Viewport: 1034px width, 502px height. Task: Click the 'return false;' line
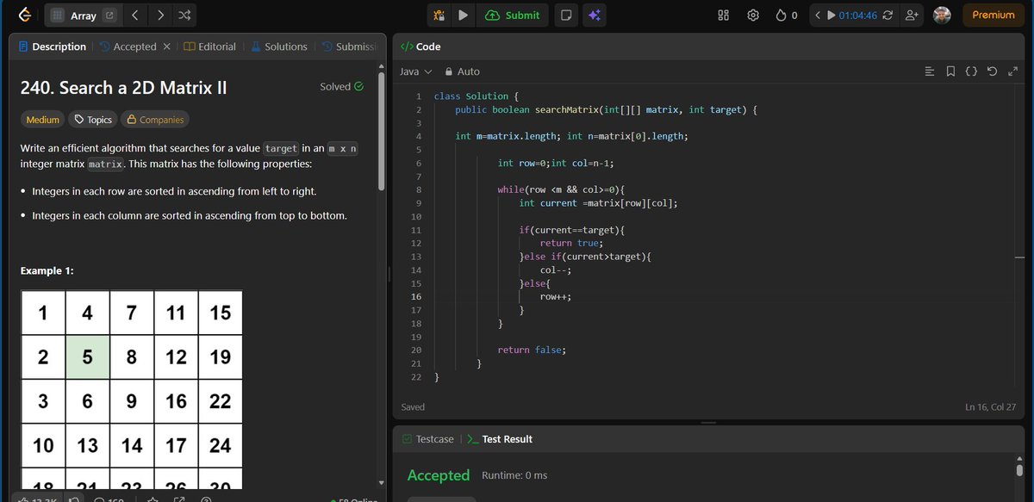[532, 350]
